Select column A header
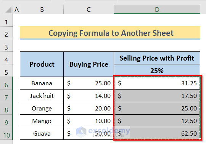The image size is (206, 144). point(16,10)
